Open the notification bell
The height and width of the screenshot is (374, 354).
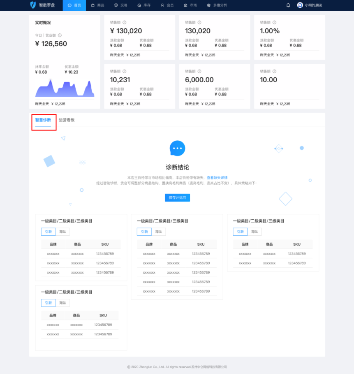(288, 5)
